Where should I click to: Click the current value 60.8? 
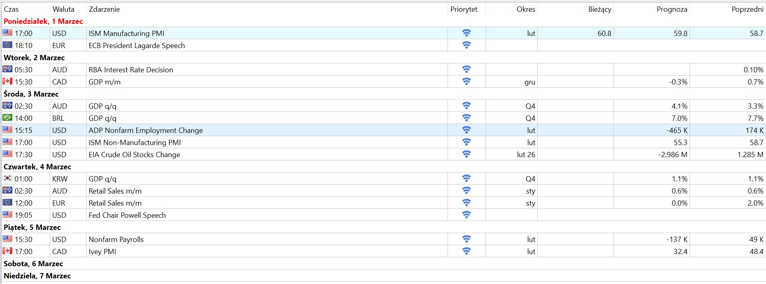click(x=604, y=33)
